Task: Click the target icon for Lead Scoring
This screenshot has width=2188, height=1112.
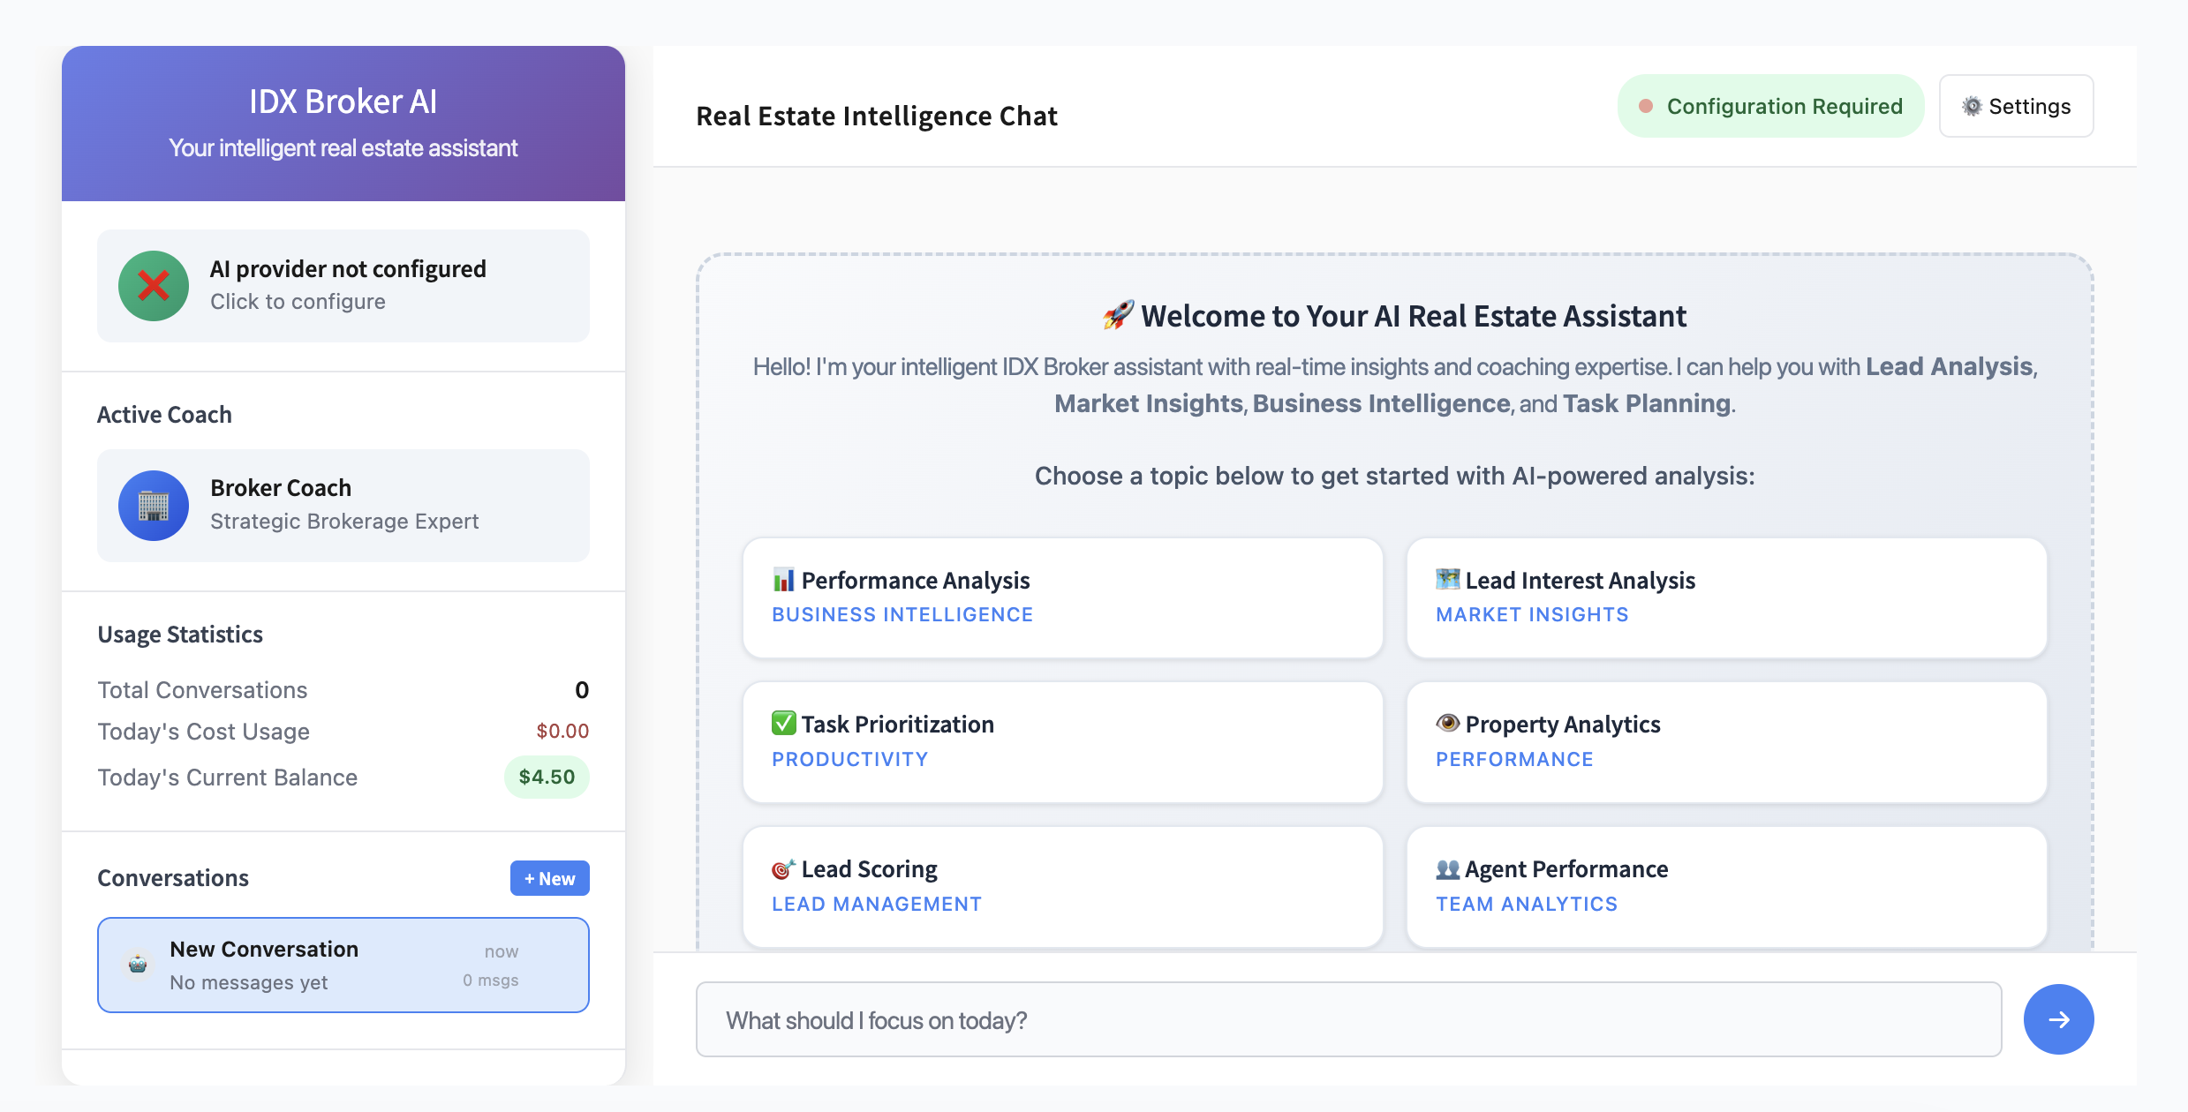Action: (x=783, y=869)
